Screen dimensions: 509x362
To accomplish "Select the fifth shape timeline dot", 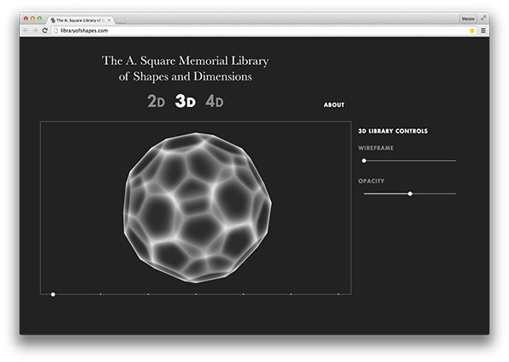I will 243,294.
